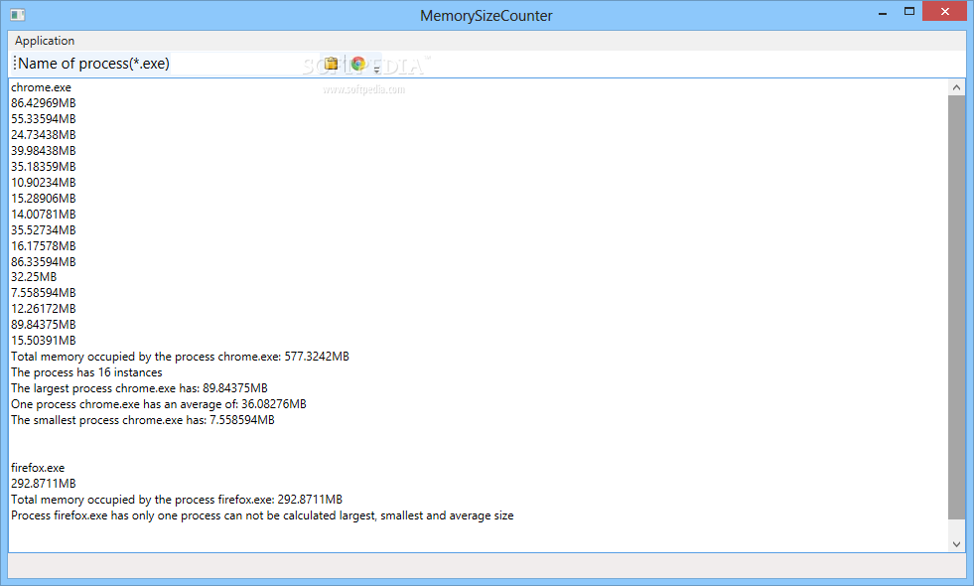Viewport: 974px width, 586px height.
Task: Click the scrollbar down arrow
Action: [956, 543]
